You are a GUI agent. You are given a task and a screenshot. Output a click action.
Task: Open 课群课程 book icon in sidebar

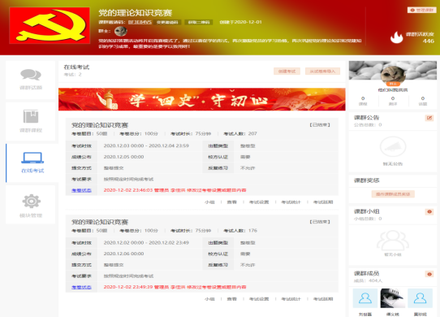(x=31, y=116)
